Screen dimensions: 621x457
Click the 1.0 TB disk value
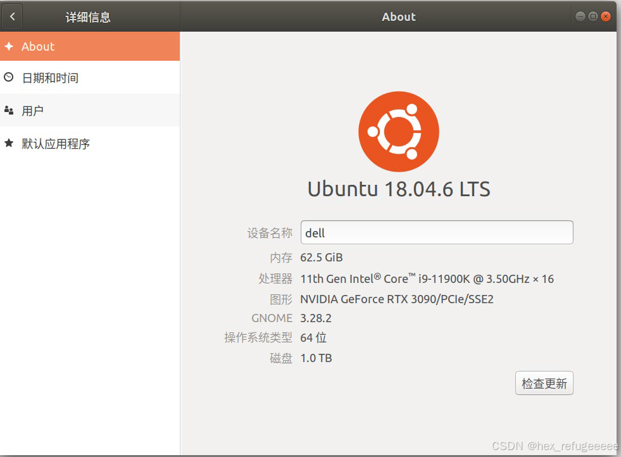316,358
